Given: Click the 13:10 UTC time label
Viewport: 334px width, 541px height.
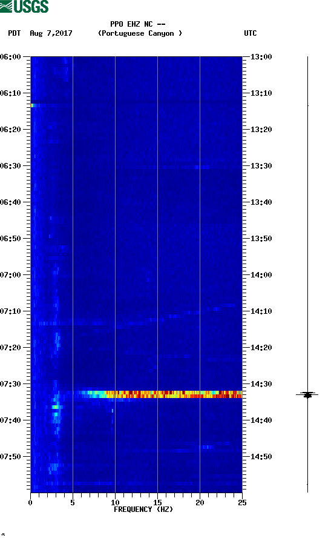Looking at the screenshot, I should (261, 93).
